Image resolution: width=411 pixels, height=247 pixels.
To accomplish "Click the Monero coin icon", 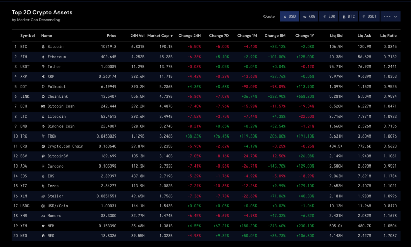I will (43, 216).
